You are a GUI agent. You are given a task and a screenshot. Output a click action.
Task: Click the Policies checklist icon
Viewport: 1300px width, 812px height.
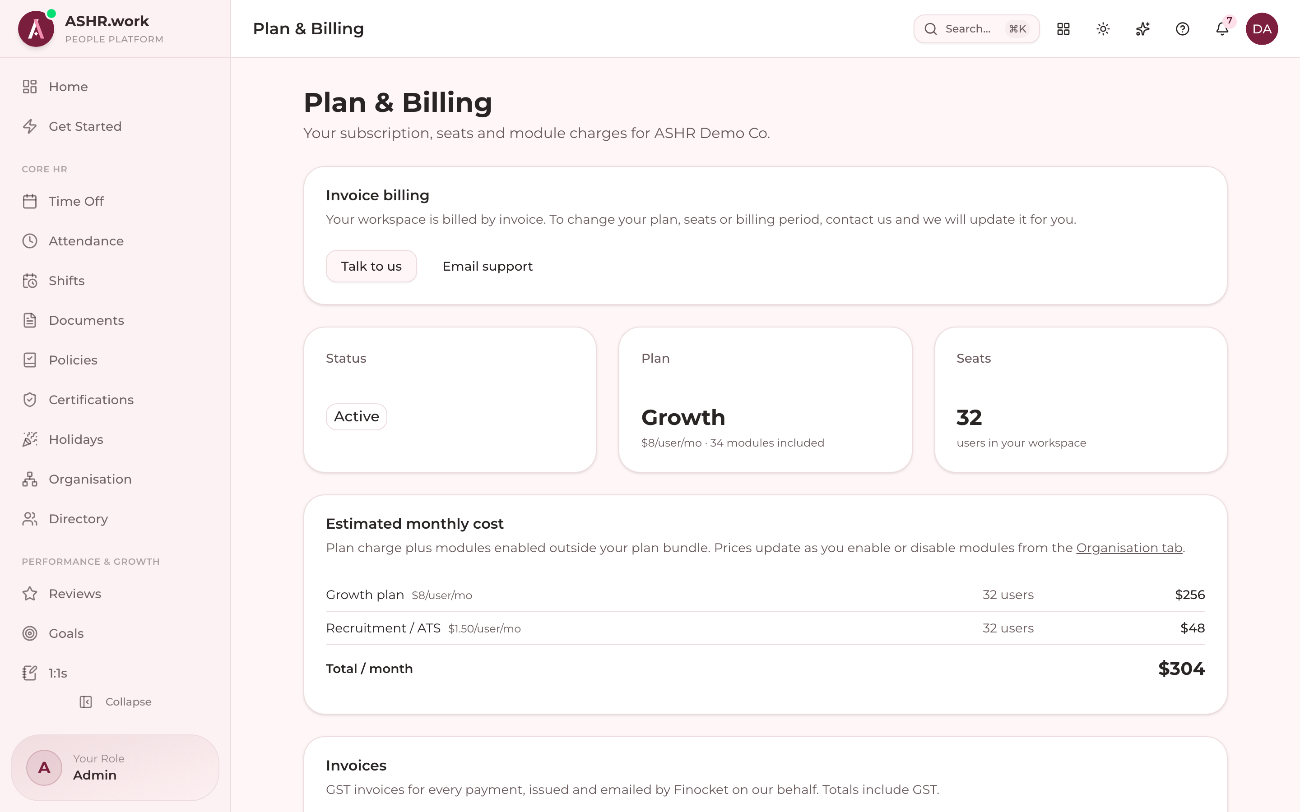pos(30,360)
